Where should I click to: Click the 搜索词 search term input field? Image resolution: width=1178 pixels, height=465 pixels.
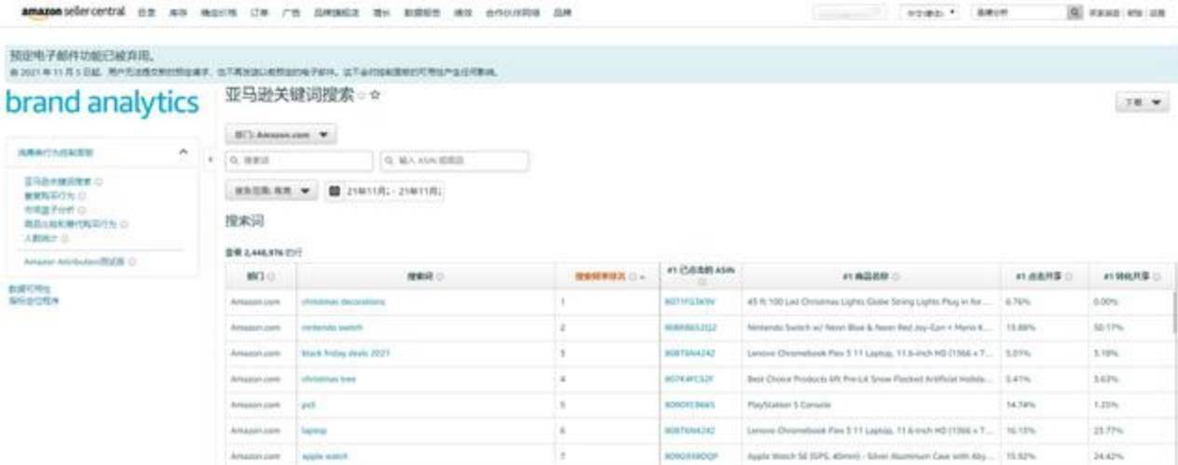[299, 161]
